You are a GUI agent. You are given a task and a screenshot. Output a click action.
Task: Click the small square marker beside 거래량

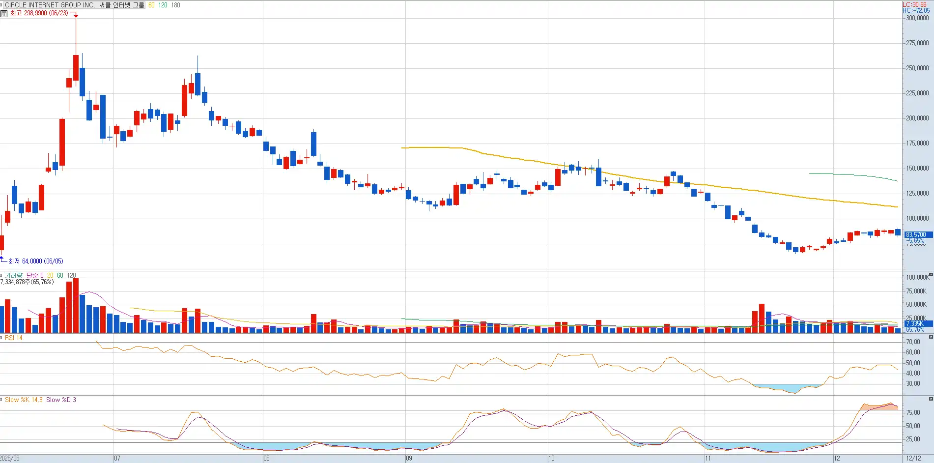[x=2, y=275]
